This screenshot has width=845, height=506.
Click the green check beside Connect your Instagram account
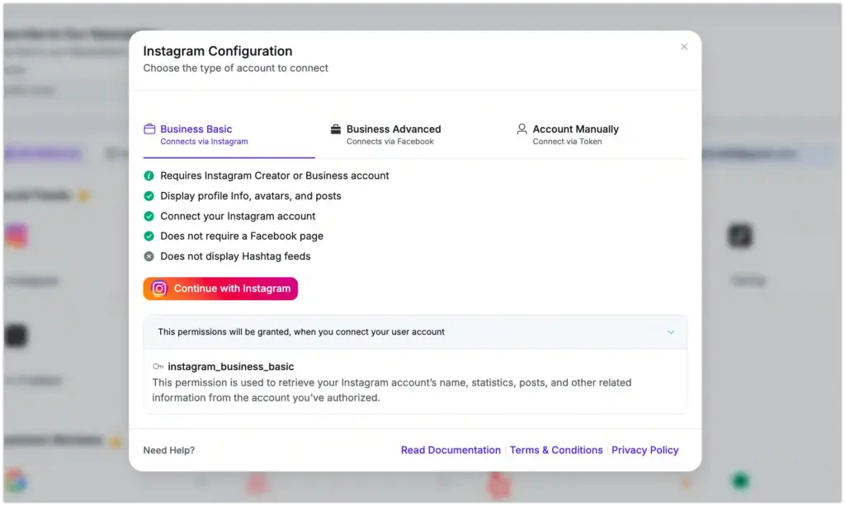pos(149,216)
